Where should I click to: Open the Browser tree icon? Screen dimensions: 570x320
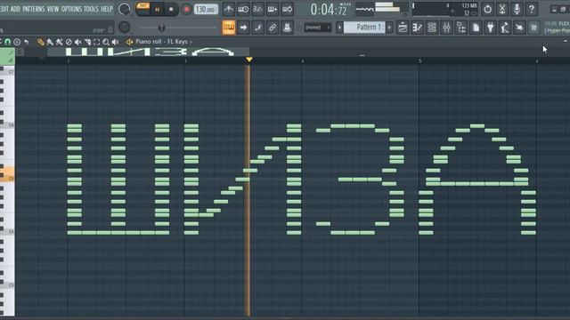pos(461,28)
